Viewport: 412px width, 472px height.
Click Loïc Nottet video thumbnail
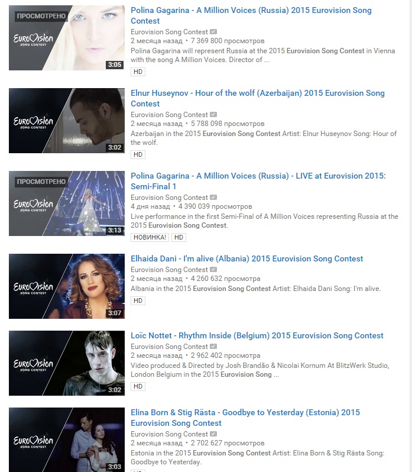(67, 363)
